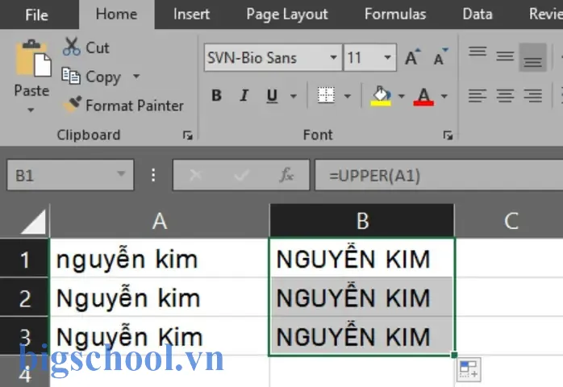Open the Name Box dropdown

[x=121, y=174]
